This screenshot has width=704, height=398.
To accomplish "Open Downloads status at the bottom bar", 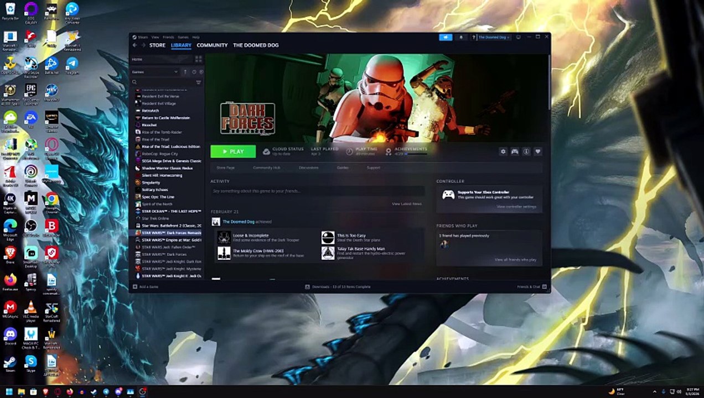I will point(338,287).
